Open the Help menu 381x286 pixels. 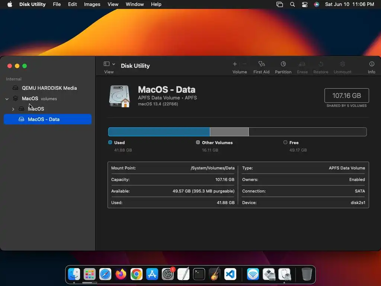click(x=156, y=4)
